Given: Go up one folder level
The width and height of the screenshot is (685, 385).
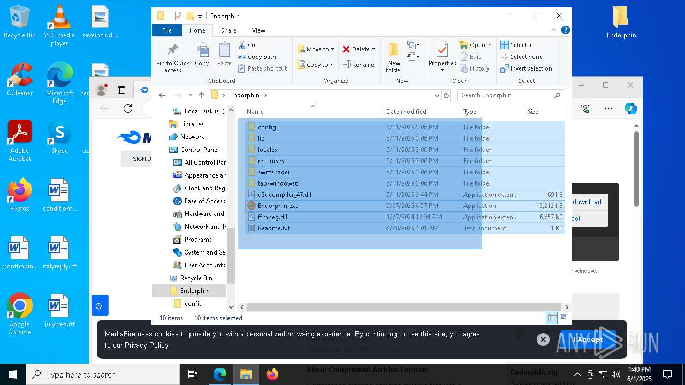Looking at the screenshot, I should tap(201, 95).
